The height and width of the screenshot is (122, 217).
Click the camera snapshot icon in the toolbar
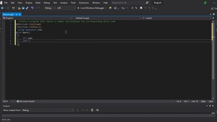click(x=115, y=8)
